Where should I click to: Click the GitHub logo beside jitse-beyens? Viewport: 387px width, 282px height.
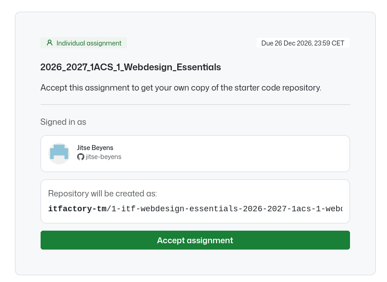(x=80, y=157)
